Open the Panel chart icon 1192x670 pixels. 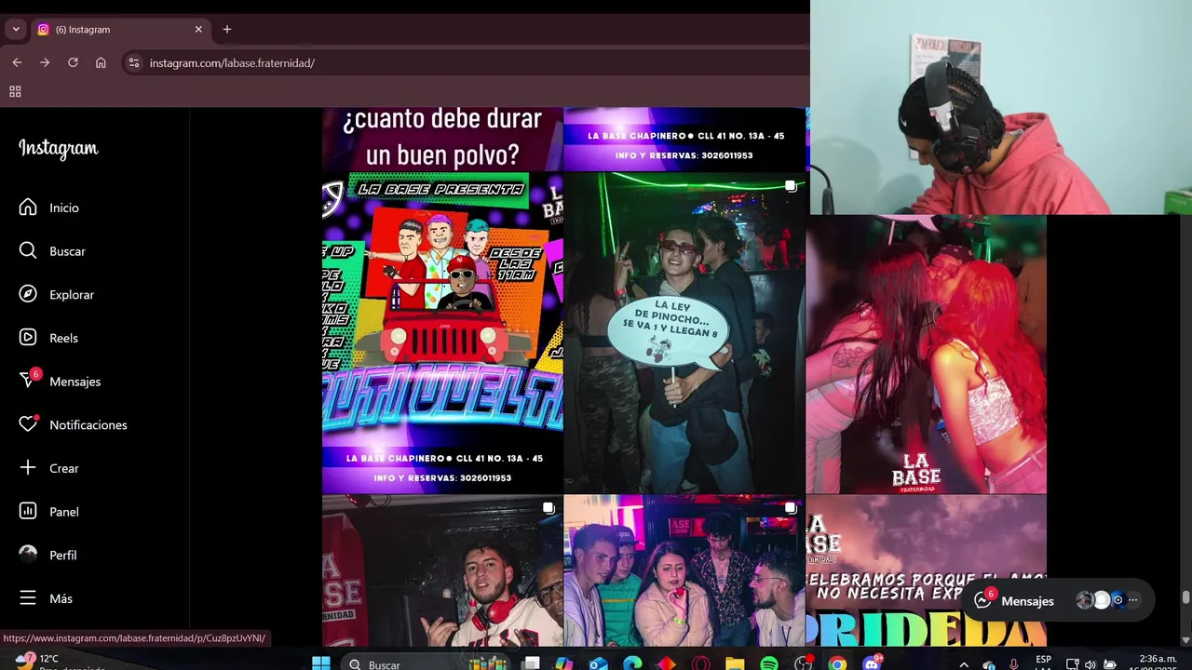tap(28, 511)
